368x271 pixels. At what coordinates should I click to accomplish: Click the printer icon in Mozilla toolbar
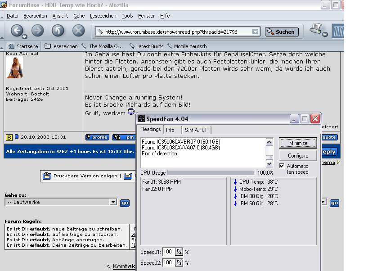tap(316, 29)
